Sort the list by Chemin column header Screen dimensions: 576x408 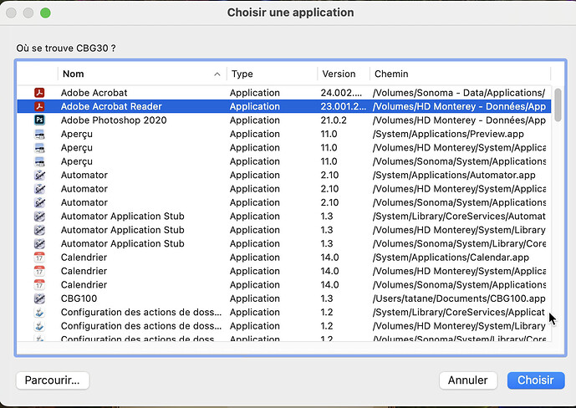point(461,74)
